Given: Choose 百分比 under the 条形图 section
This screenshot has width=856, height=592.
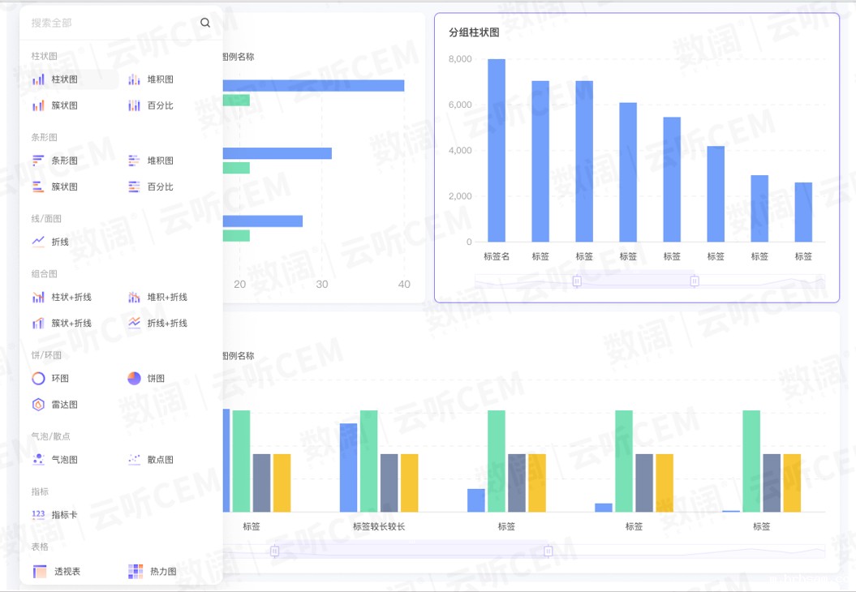Looking at the screenshot, I should pyautogui.click(x=160, y=187).
